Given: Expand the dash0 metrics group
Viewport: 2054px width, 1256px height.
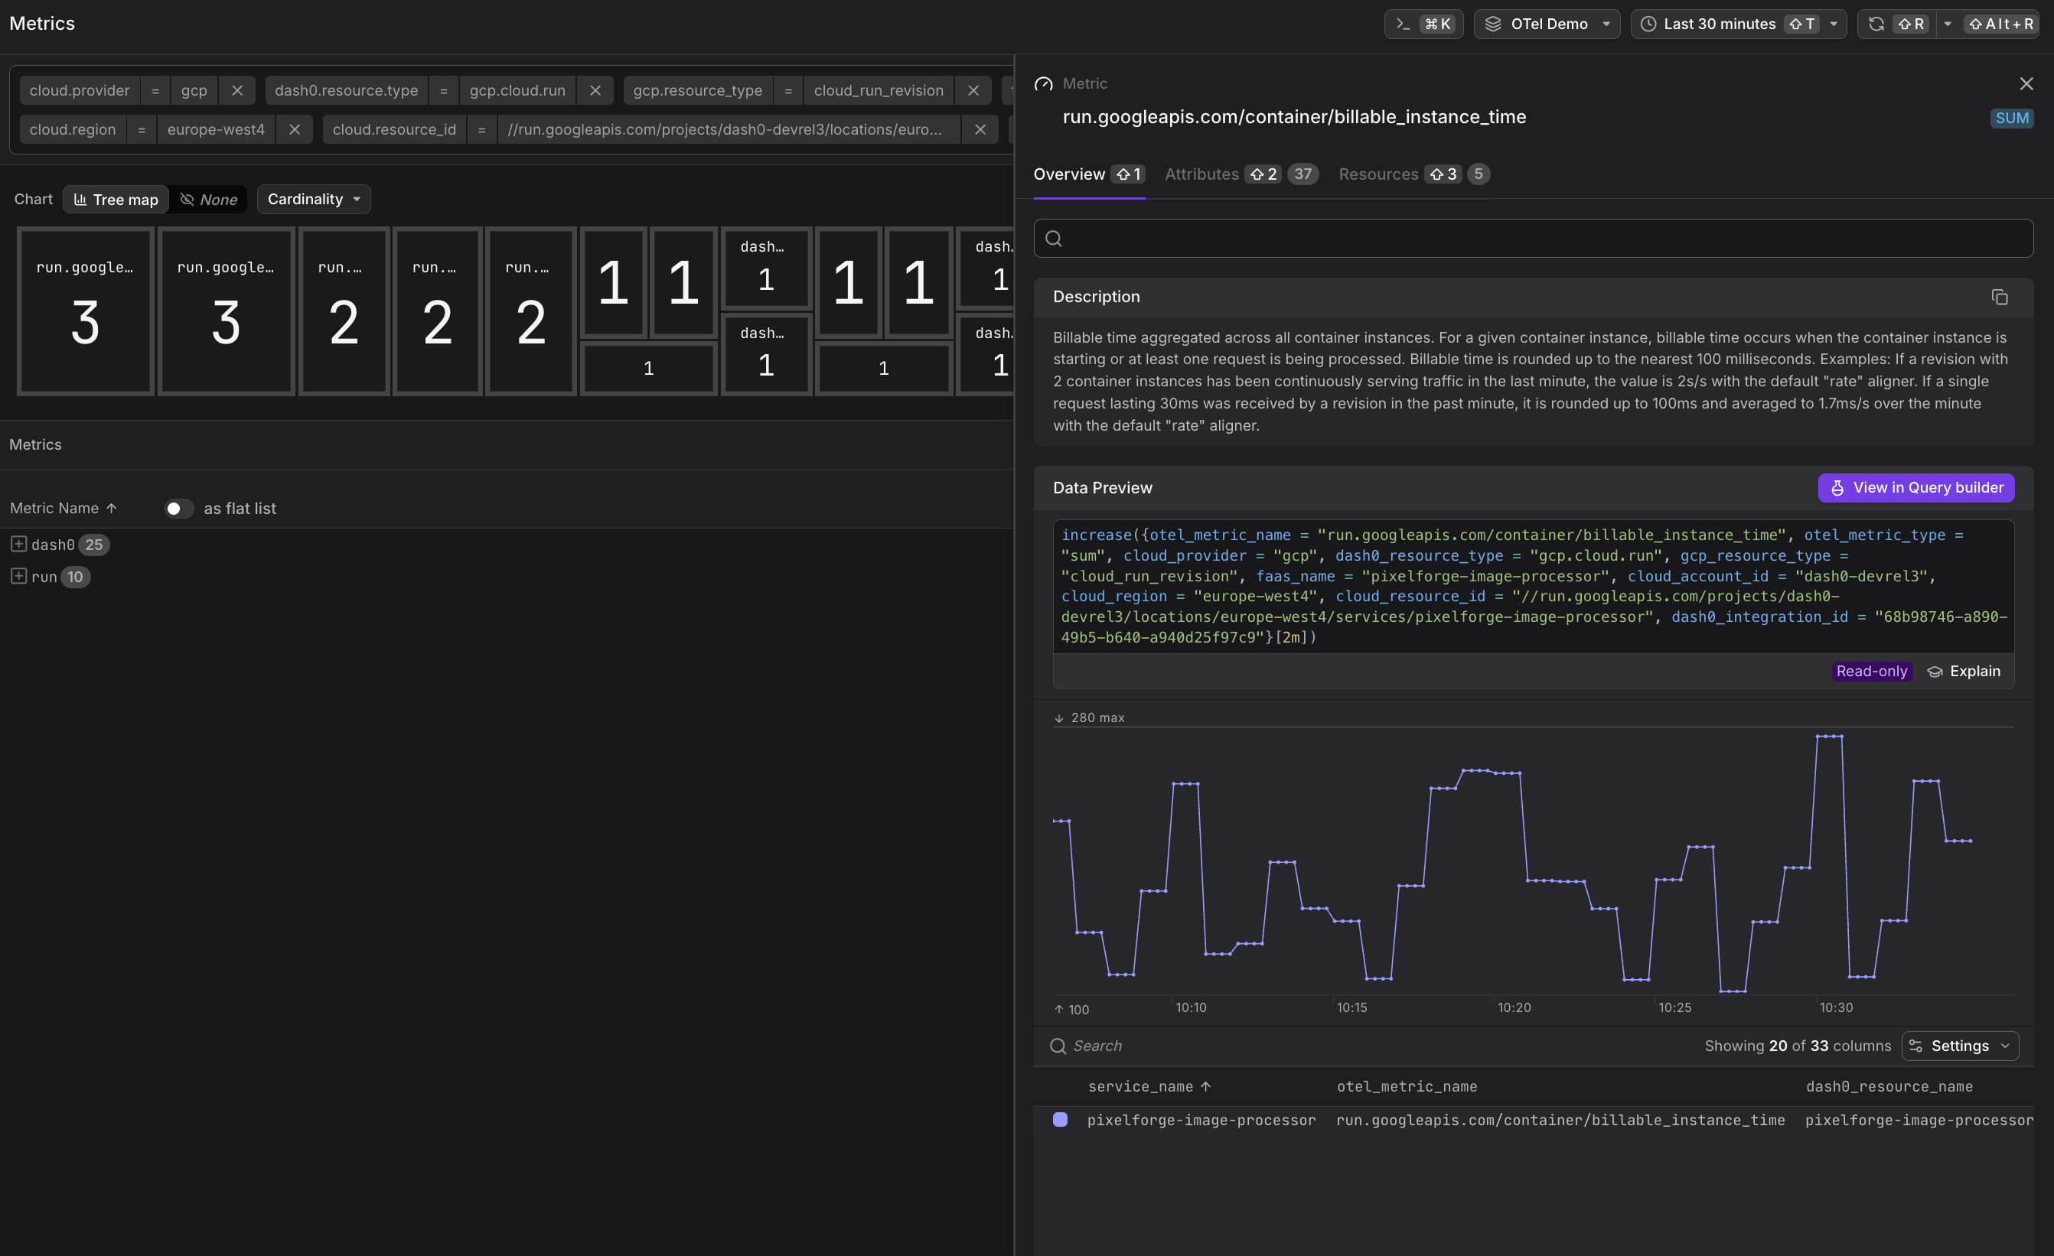Looking at the screenshot, I should 18,544.
